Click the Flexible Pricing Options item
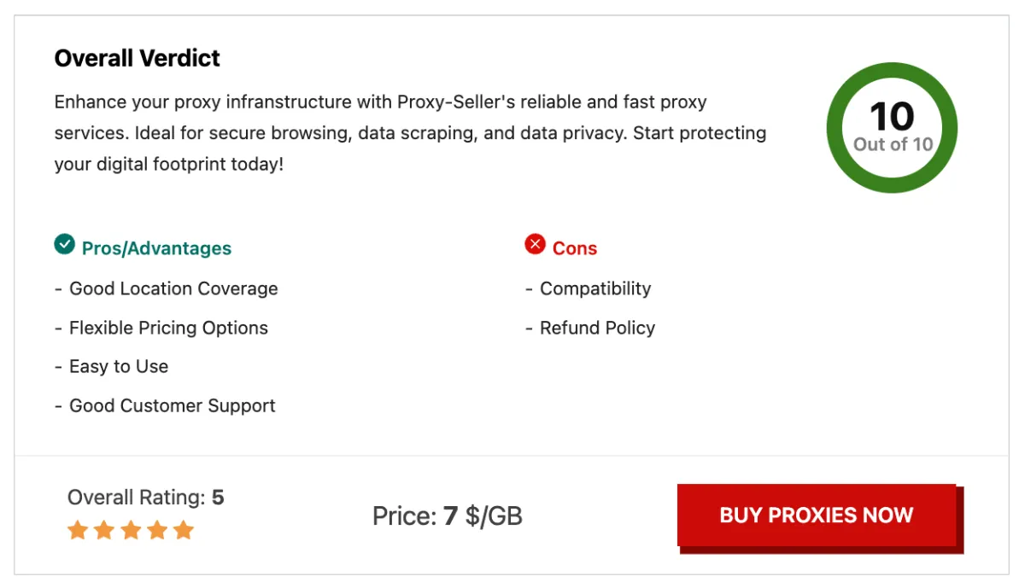1025x588 pixels. 168,328
